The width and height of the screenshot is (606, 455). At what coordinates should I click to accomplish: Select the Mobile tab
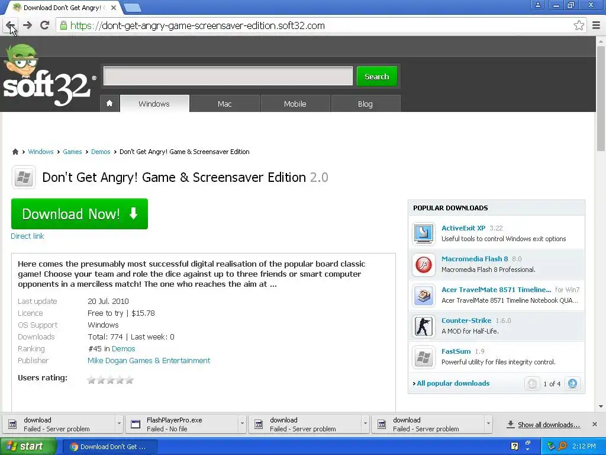click(x=295, y=104)
